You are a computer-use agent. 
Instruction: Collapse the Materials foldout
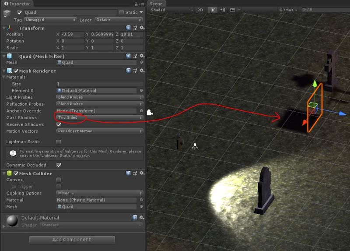(4, 77)
